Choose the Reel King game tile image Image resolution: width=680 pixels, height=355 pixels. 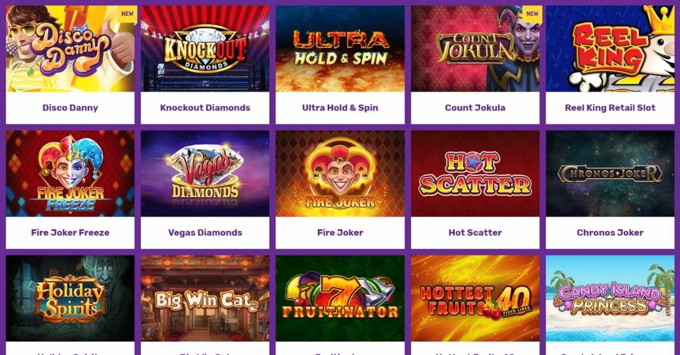point(610,49)
